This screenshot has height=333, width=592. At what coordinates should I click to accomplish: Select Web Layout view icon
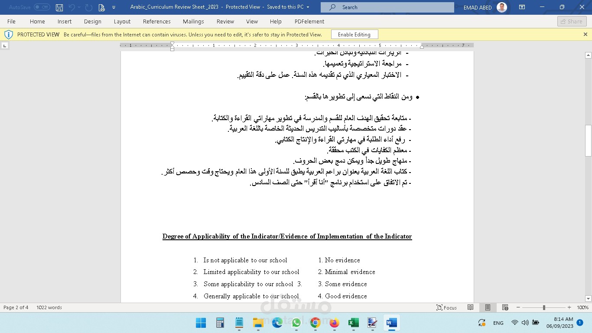[505, 307]
